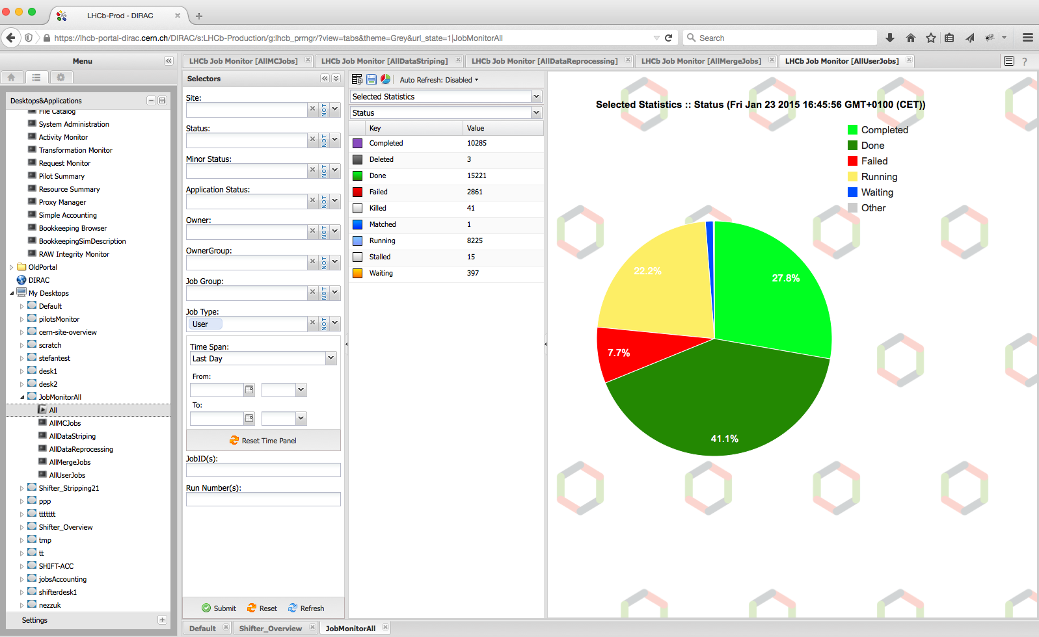Click the Firefox home icon
Image resolution: width=1039 pixels, height=637 pixels.
coord(910,38)
